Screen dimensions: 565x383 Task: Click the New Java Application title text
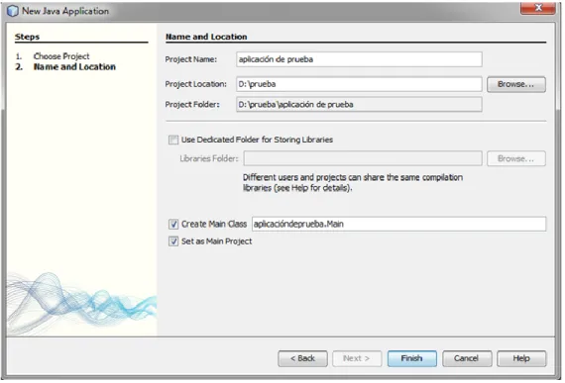click(65, 11)
